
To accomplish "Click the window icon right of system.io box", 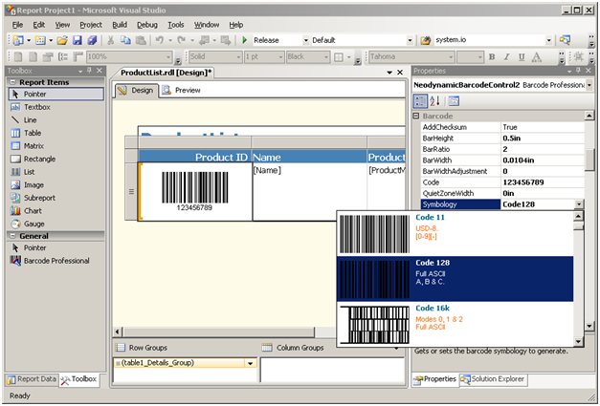I will pos(565,40).
